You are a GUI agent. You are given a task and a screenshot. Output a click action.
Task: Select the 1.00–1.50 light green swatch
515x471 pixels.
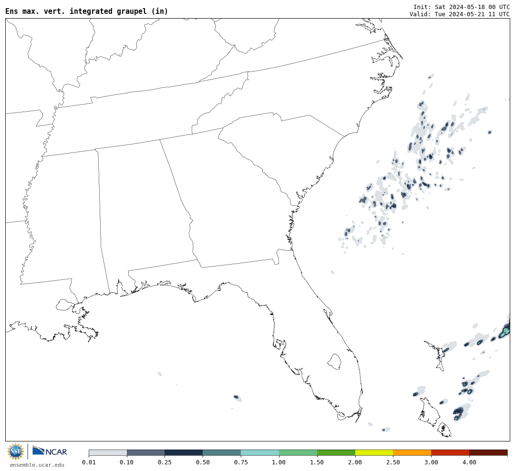(298, 452)
